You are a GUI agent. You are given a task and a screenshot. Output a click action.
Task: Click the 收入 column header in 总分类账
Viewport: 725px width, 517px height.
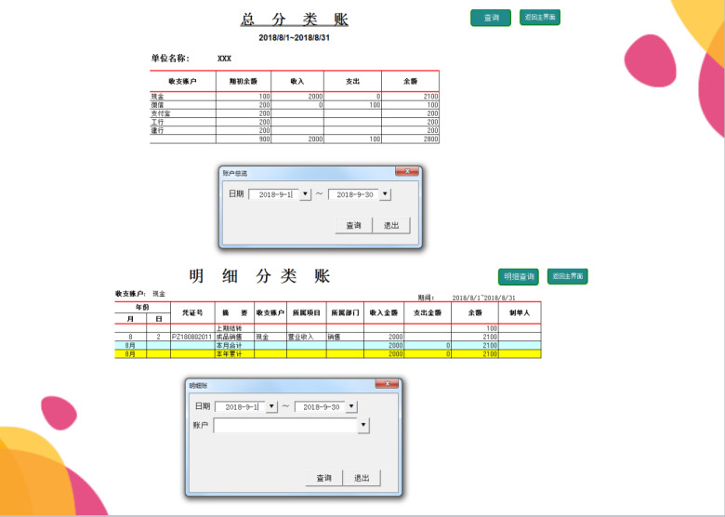(x=297, y=82)
